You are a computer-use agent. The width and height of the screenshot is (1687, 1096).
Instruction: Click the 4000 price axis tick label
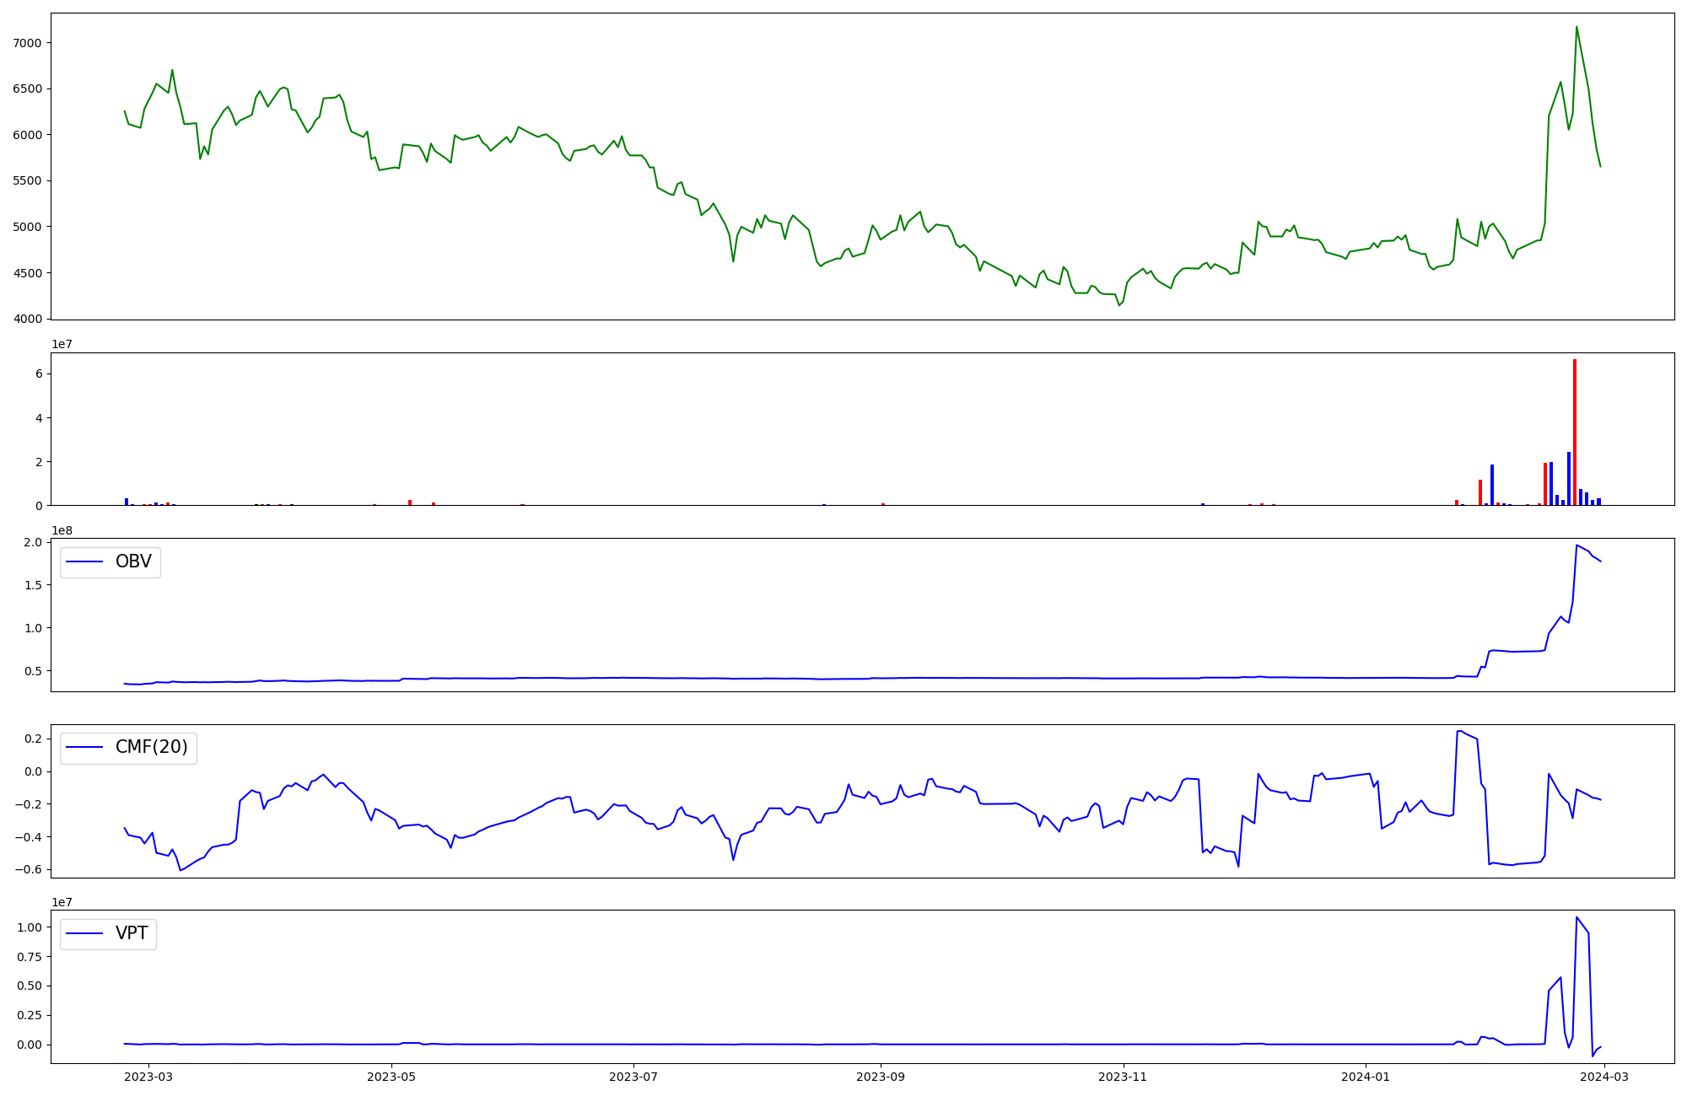tap(28, 319)
